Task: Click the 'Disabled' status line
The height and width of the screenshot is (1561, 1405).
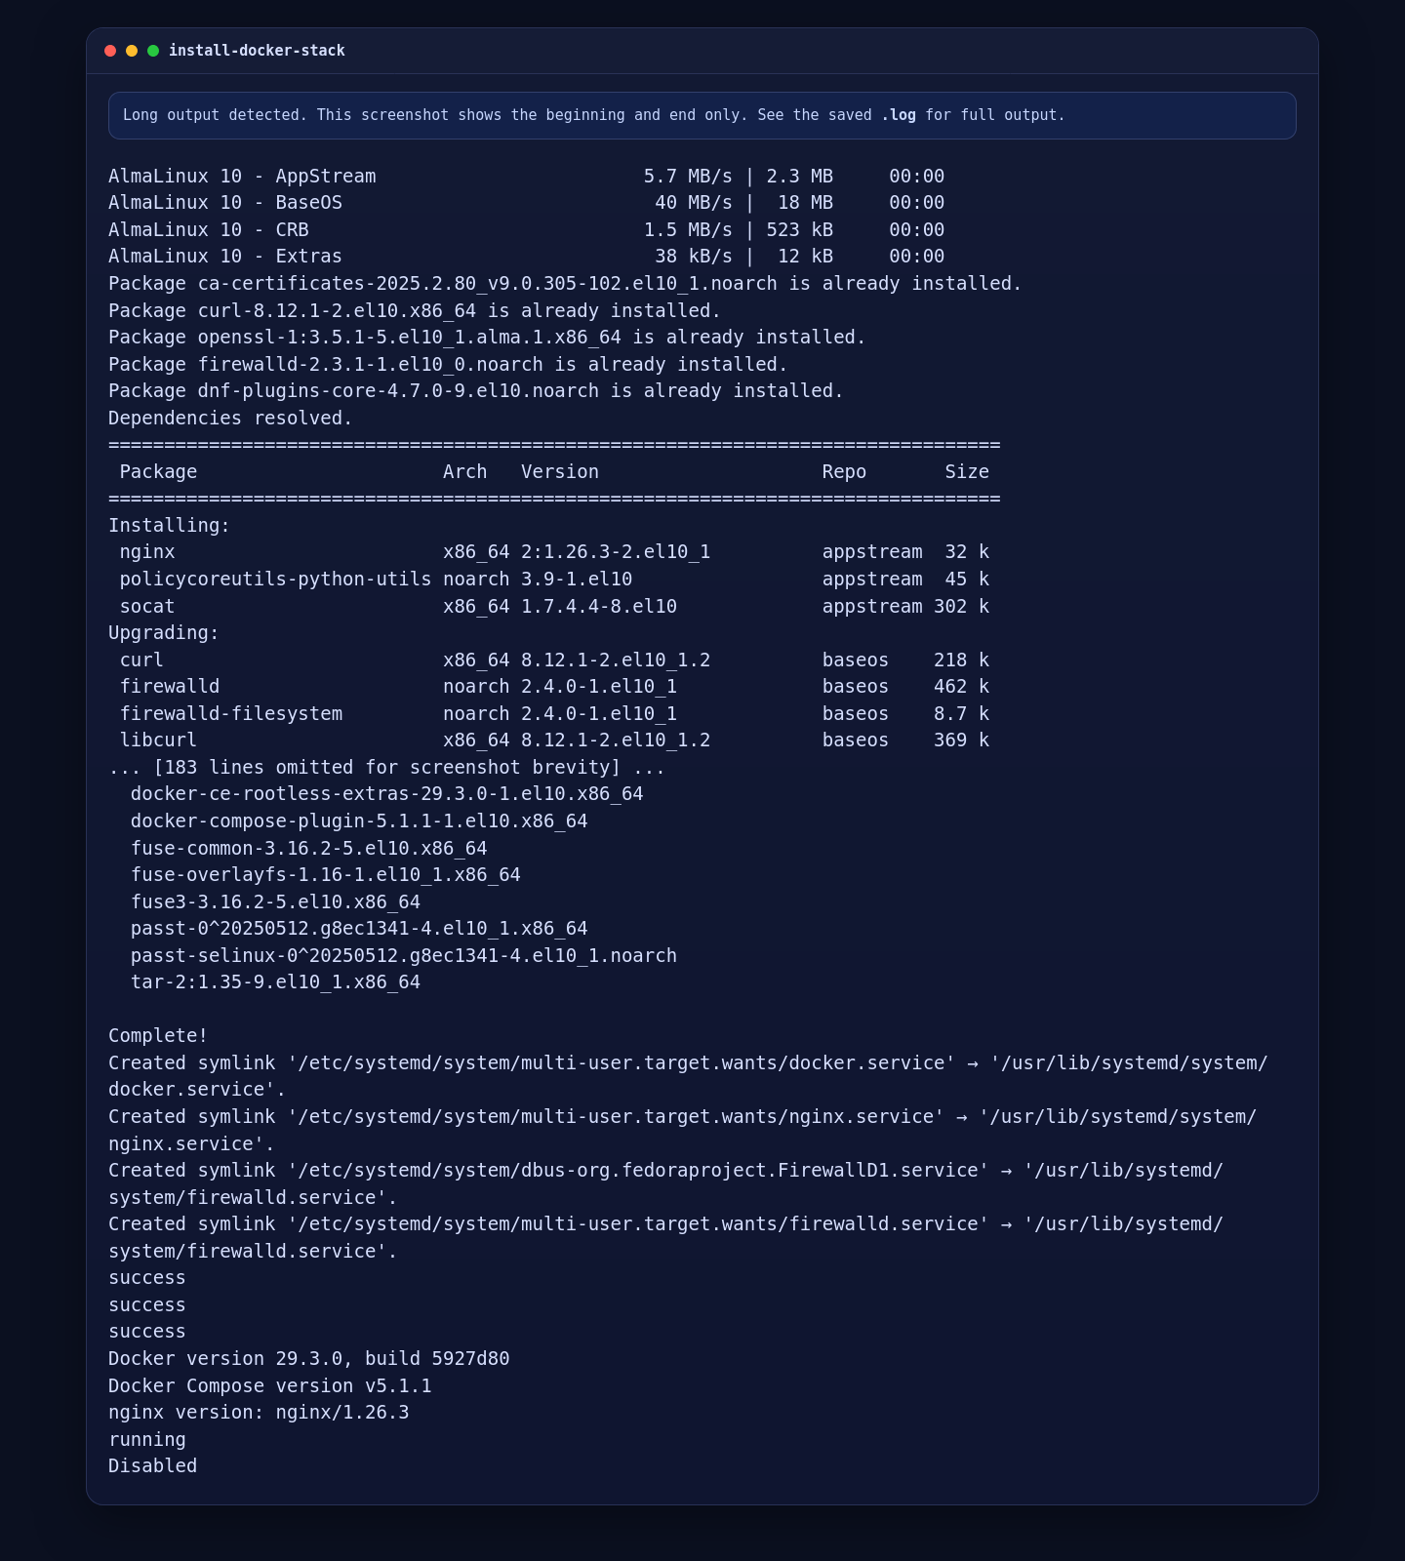Action: pyautogui.click(x=153, y=1466)
